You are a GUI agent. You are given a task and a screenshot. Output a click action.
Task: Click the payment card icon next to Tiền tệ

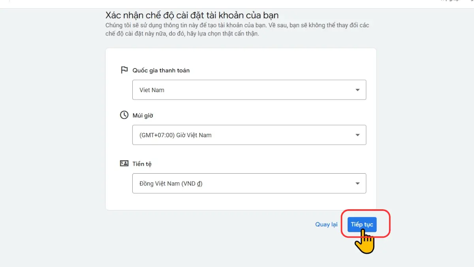[x=124, y=163]
